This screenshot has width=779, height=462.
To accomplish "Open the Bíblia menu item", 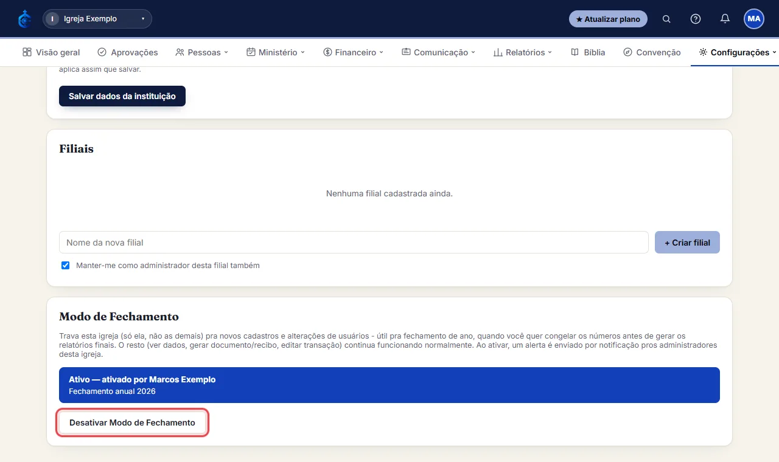I will [x=588, y=52].
